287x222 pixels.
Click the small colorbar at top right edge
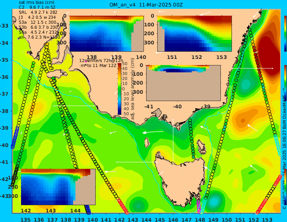tap(285, 34)
